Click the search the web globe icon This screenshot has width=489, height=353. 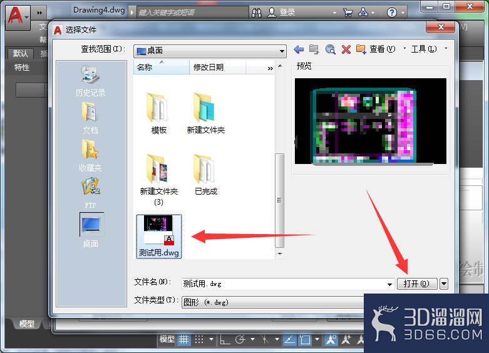(330, 49)
